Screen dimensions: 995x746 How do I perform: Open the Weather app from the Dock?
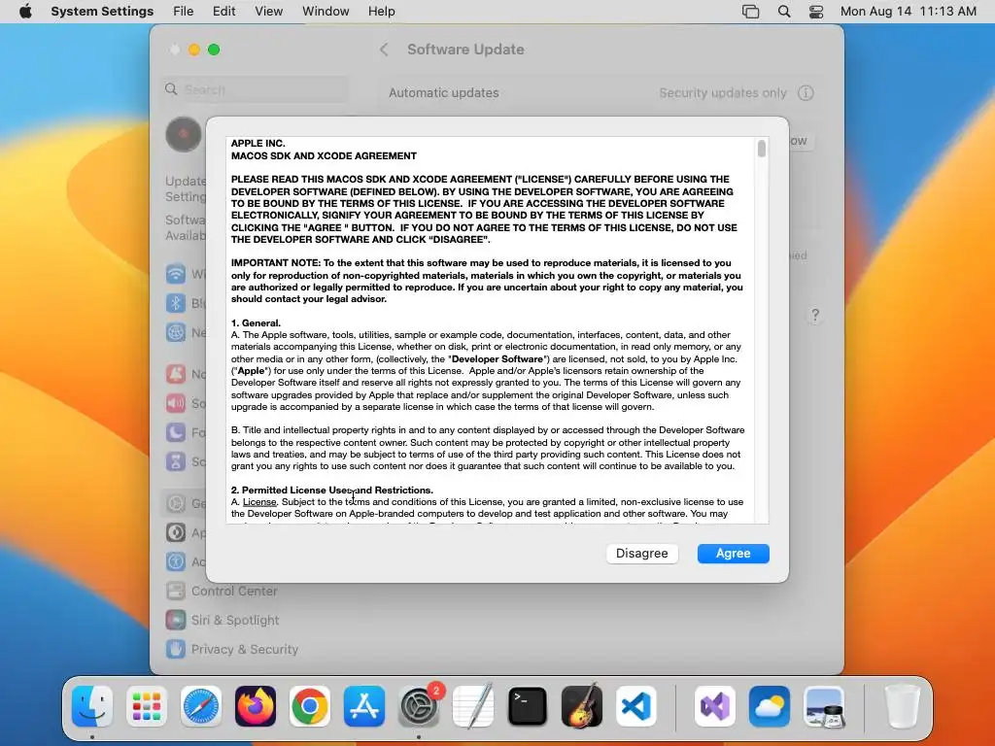(770, 706)
